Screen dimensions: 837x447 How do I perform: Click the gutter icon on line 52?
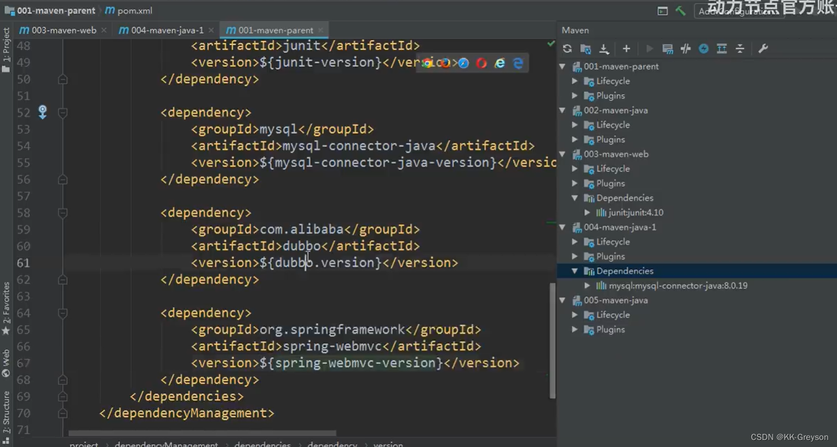[42, 112]
